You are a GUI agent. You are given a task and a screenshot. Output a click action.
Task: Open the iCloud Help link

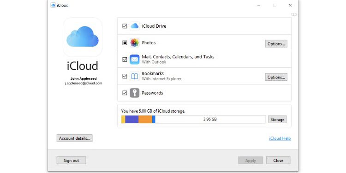(x=280, y=138)
